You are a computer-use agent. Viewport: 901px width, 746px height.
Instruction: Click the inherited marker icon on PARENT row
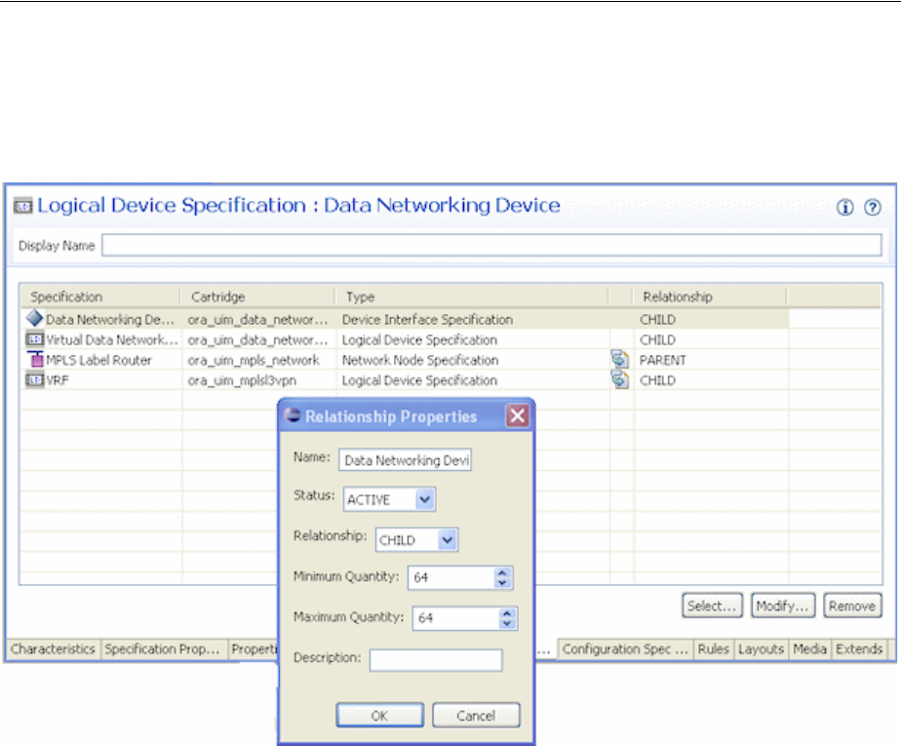coord(619,360)
